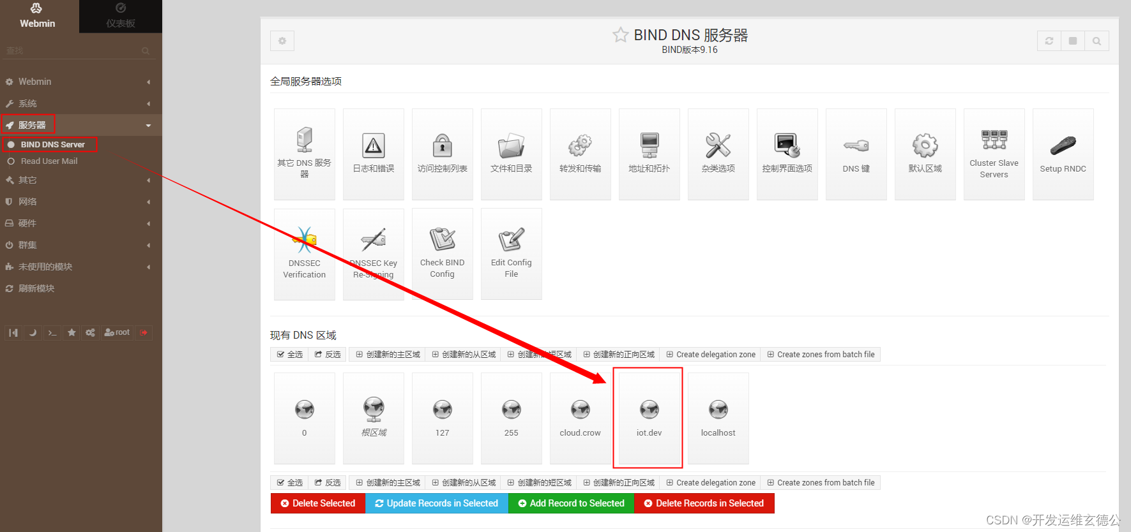
Task: Click the stop BIND square icon
Action: (1073, 41)
